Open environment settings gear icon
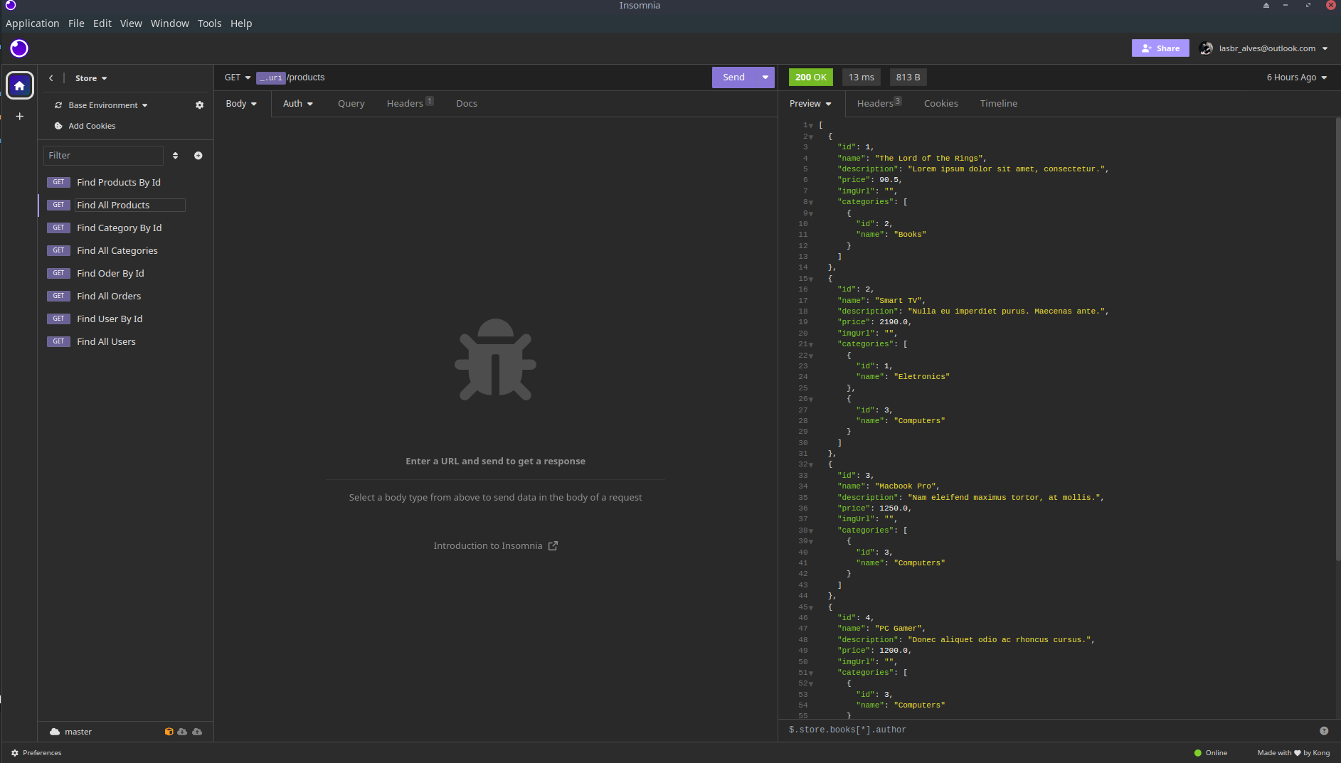This screenshot has width=1341, height=763. click(199, 105)
